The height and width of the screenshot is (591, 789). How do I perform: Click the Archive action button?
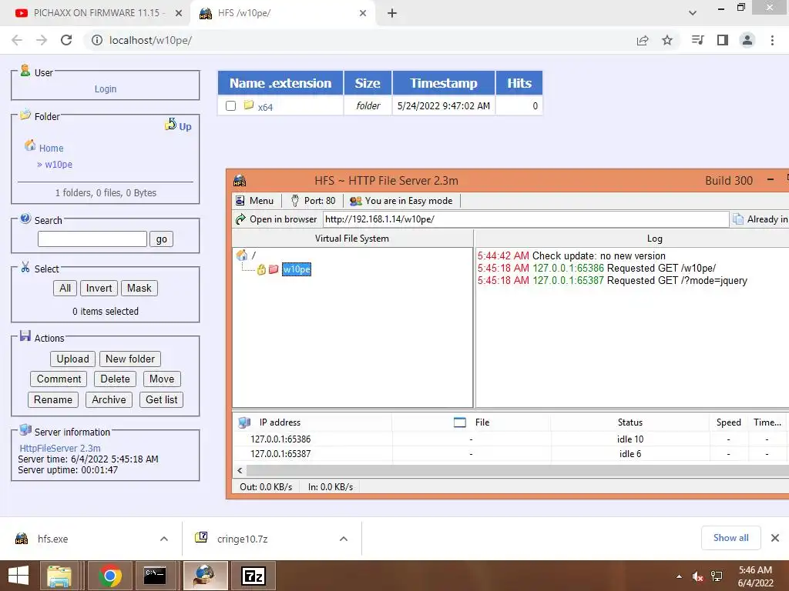[x=109, y=399]
